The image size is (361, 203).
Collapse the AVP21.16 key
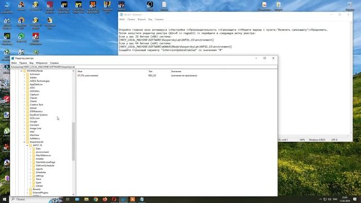pos(28,145)
